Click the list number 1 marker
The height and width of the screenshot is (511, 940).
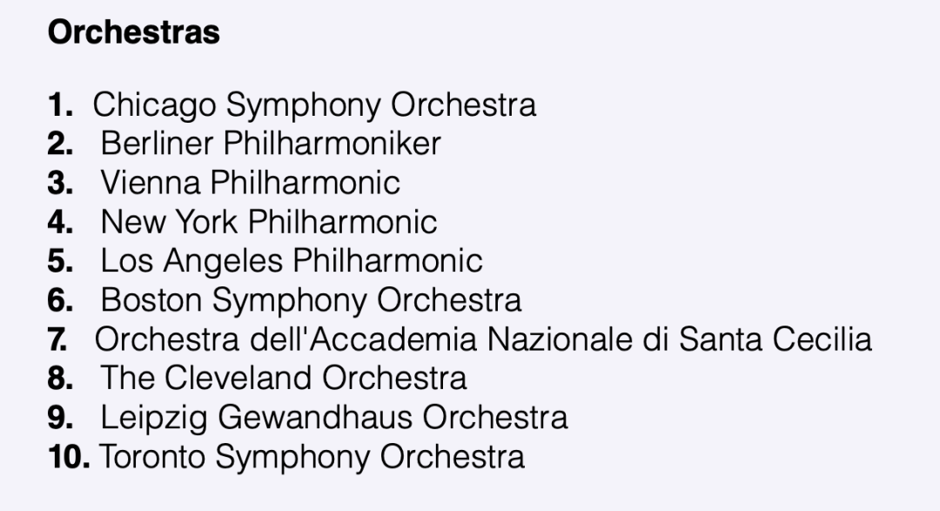tap(60, 105)
